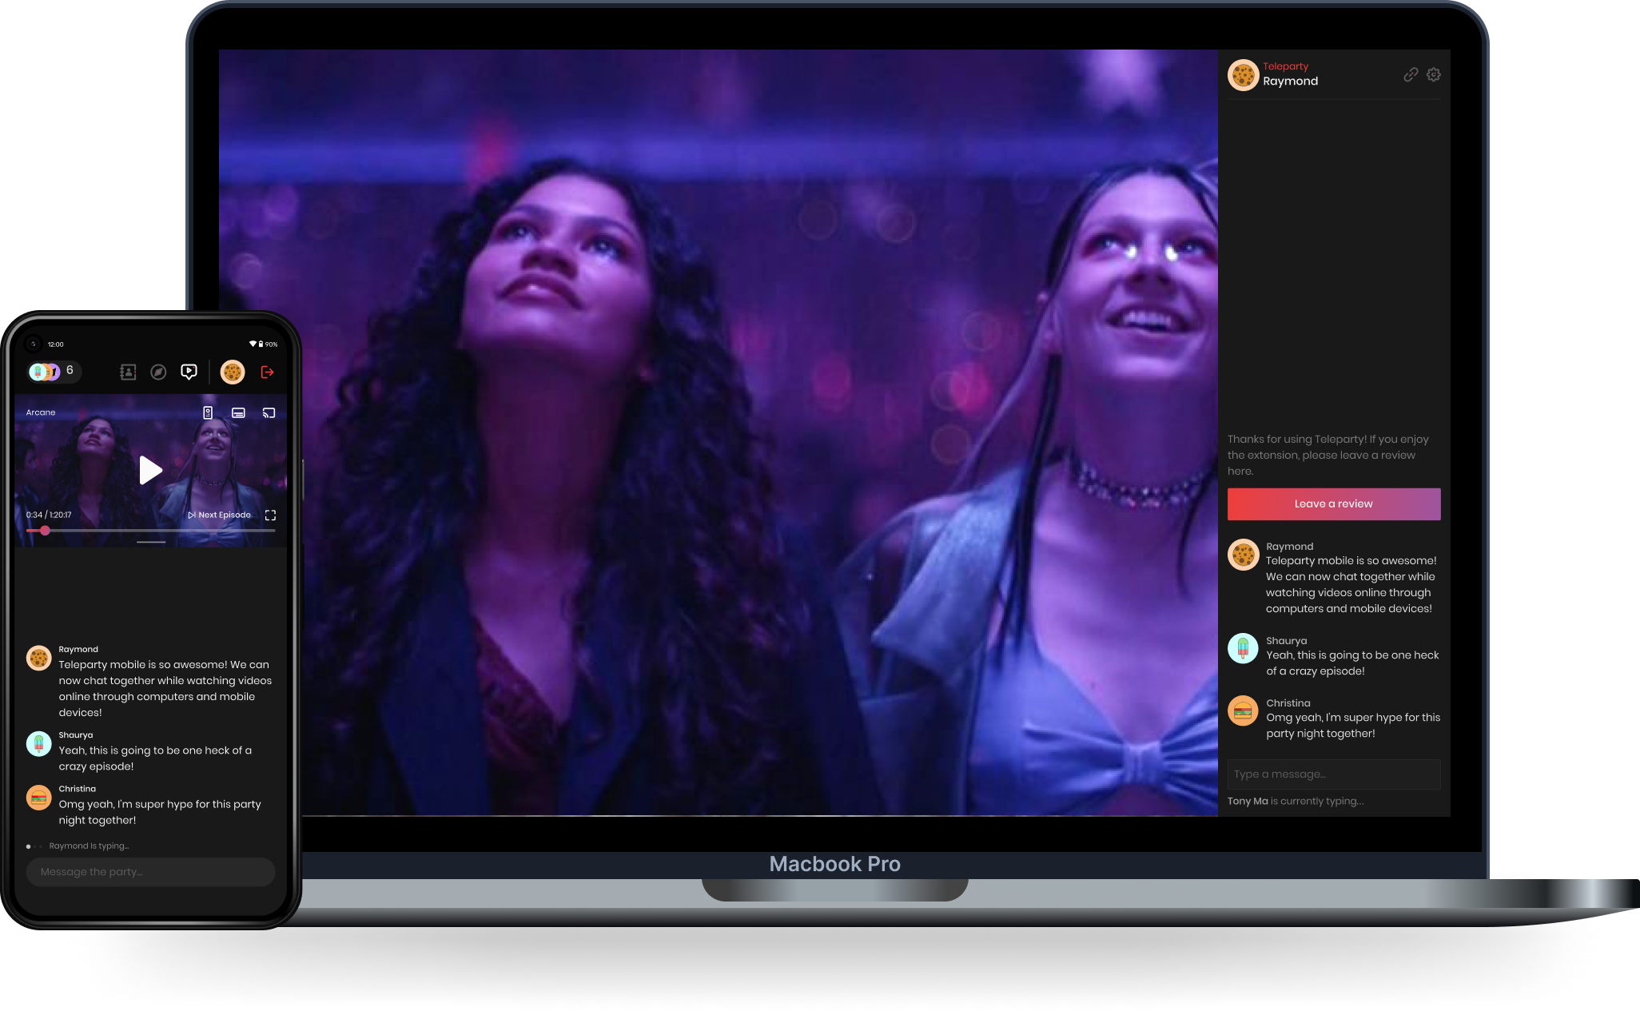
Task: Tap the red leave party exit icon
Action: pos(267,372)
